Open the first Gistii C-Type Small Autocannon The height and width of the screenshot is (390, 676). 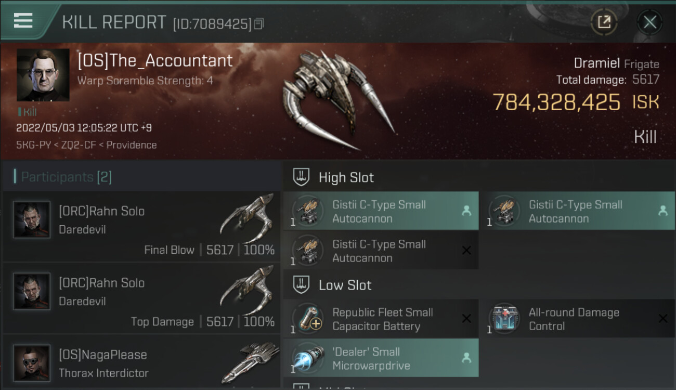381,211
